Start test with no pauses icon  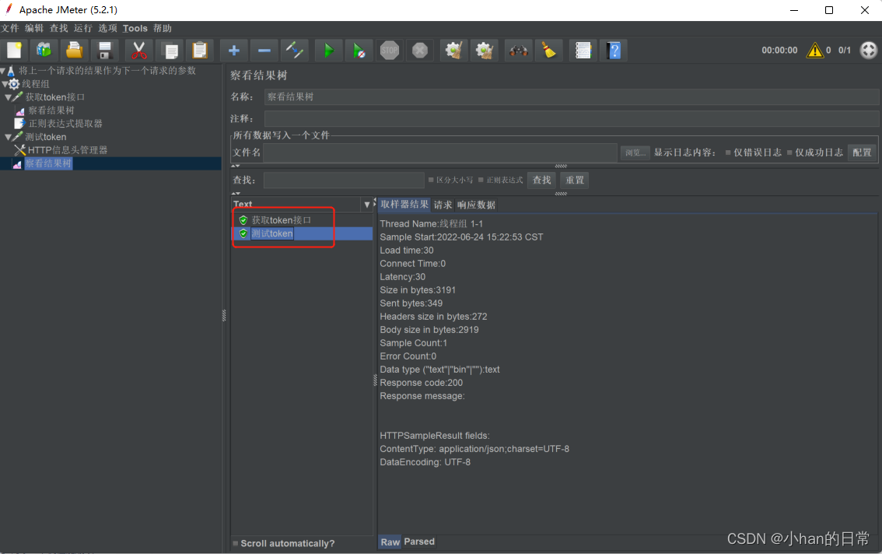click(x=359, y=51)
